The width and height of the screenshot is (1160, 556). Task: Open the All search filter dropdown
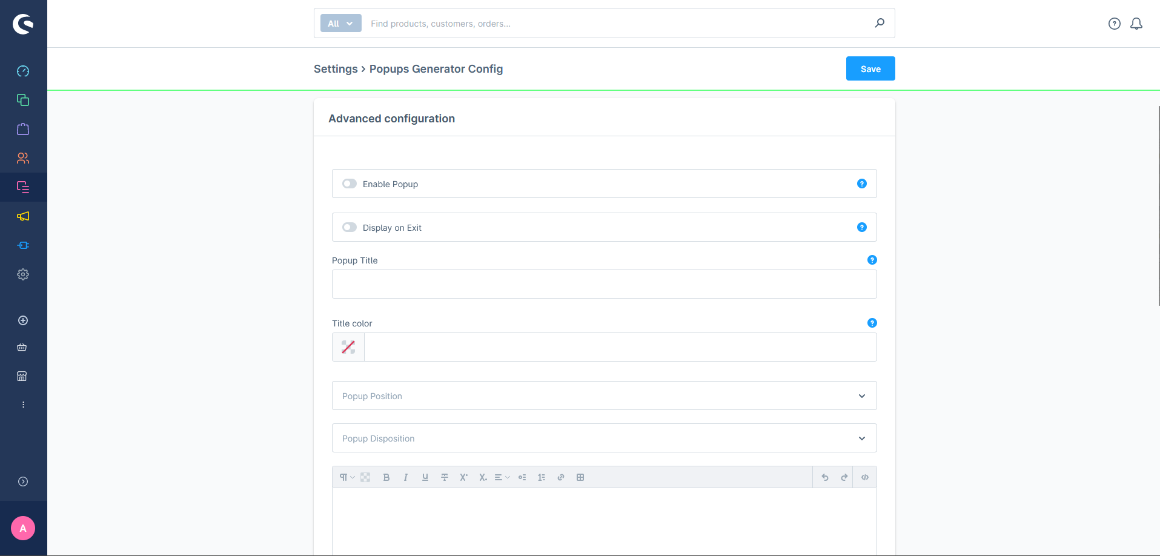[x=340, y=23]
